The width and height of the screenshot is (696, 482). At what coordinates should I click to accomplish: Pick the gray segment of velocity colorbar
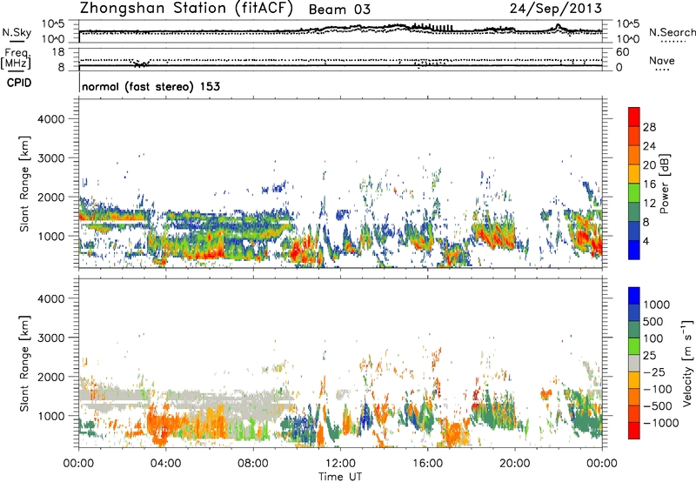tap(634, 364)
